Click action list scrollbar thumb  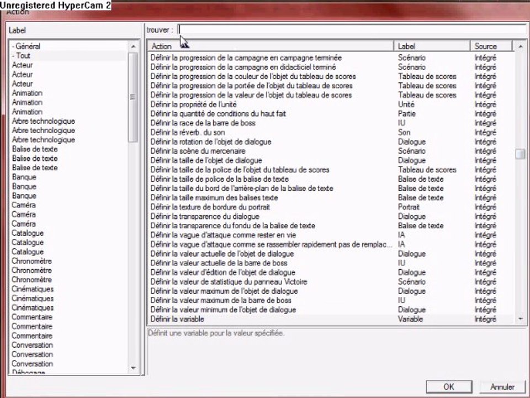pos(520,154)
